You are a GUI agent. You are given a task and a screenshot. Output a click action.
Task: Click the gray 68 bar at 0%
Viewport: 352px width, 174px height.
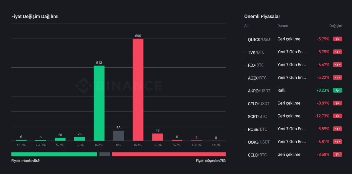(x=118, y=136)
